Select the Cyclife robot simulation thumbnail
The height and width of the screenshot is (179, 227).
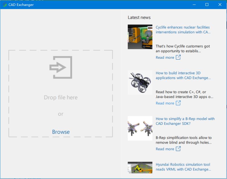[x=140, y=37]
